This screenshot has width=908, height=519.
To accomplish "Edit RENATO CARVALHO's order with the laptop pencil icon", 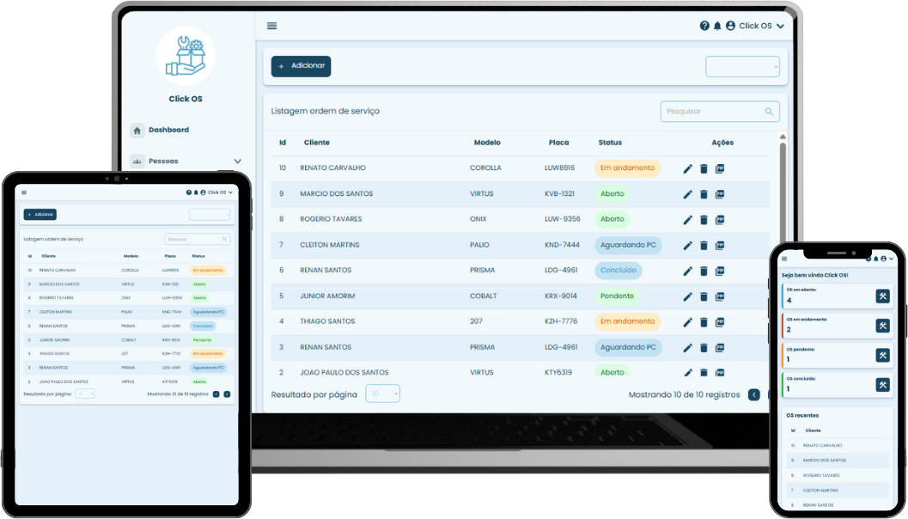I will click(687, 169).
